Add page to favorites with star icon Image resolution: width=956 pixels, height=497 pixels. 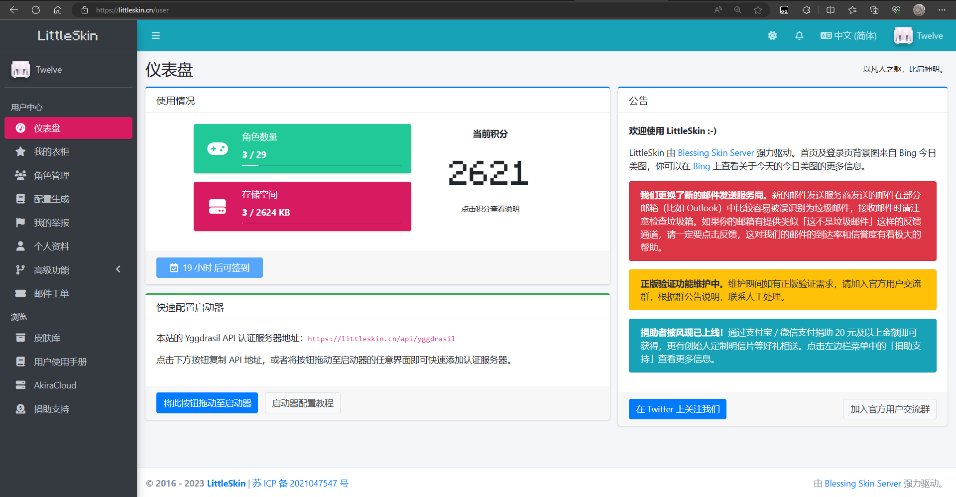coord(758,9)
